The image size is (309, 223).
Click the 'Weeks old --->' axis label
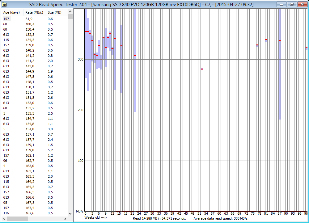click(95, 218)
